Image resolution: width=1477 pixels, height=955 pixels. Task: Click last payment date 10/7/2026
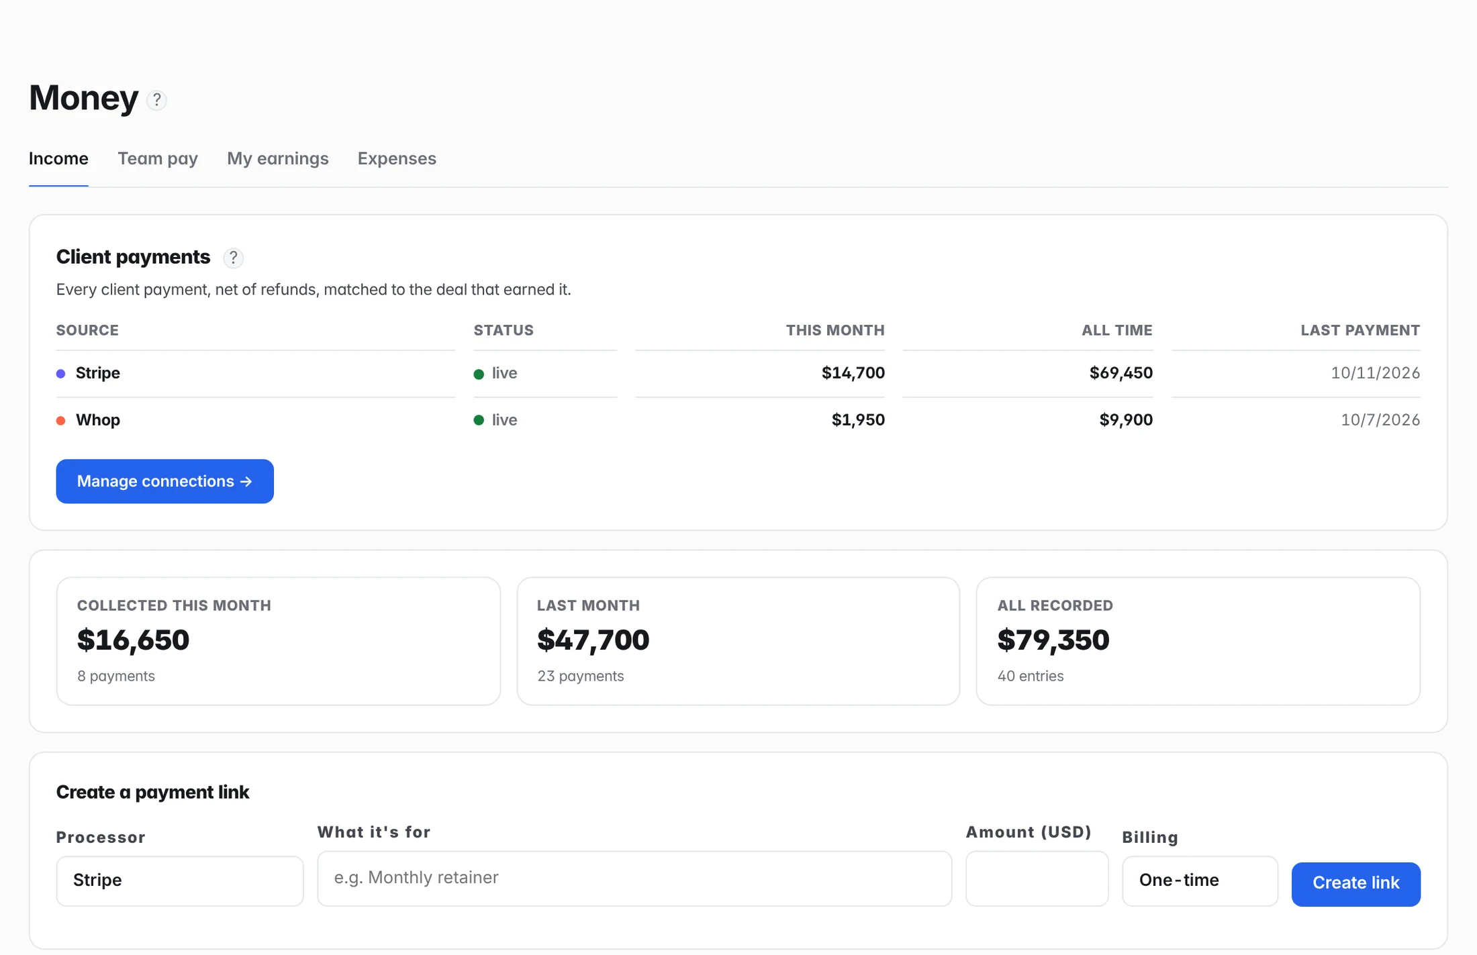point(1380,420)
